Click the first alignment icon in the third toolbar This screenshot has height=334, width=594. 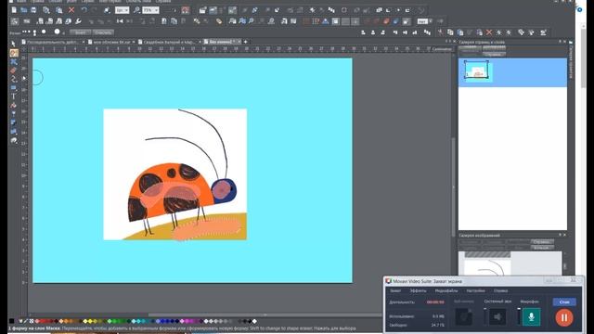coord(363,32)
